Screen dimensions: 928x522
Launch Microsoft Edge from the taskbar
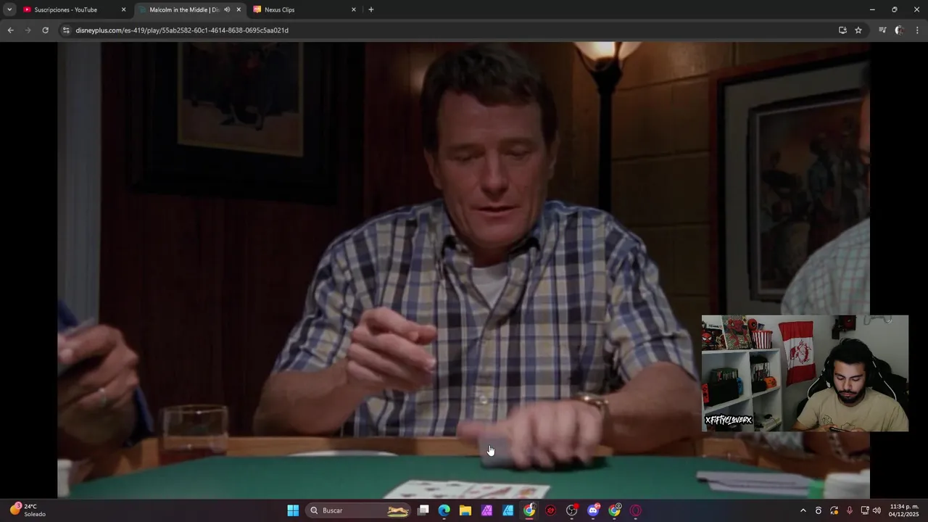point(444,510)
